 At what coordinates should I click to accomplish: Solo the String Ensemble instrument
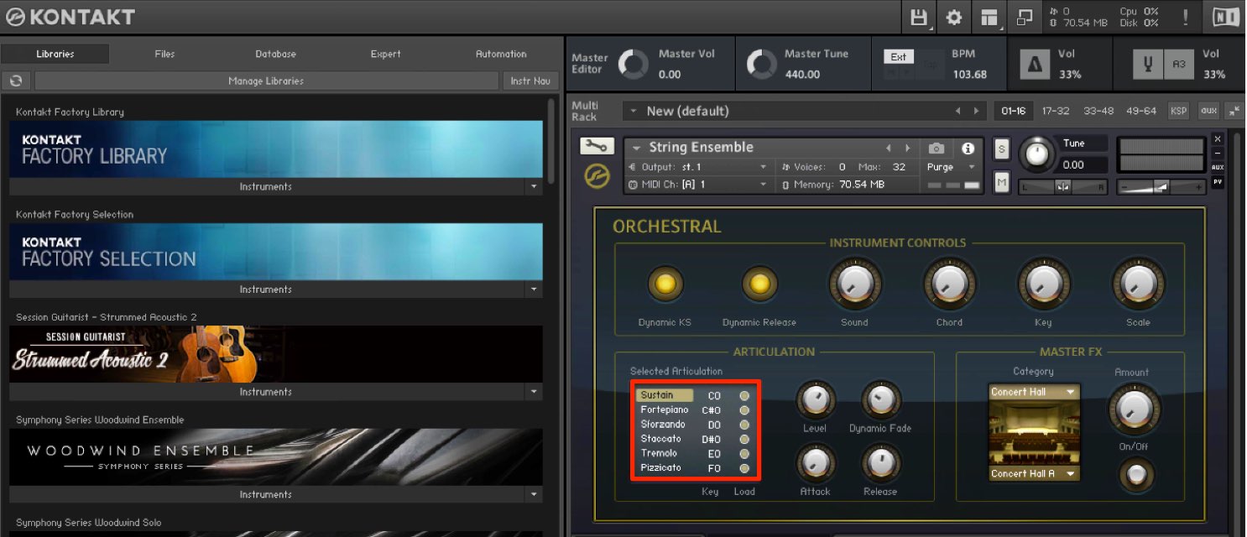(x=1001, y=149)
